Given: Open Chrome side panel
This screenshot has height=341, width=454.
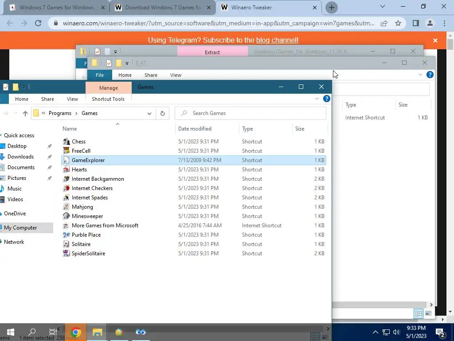Looking at the screenshot, I should (x=416, y=23).
